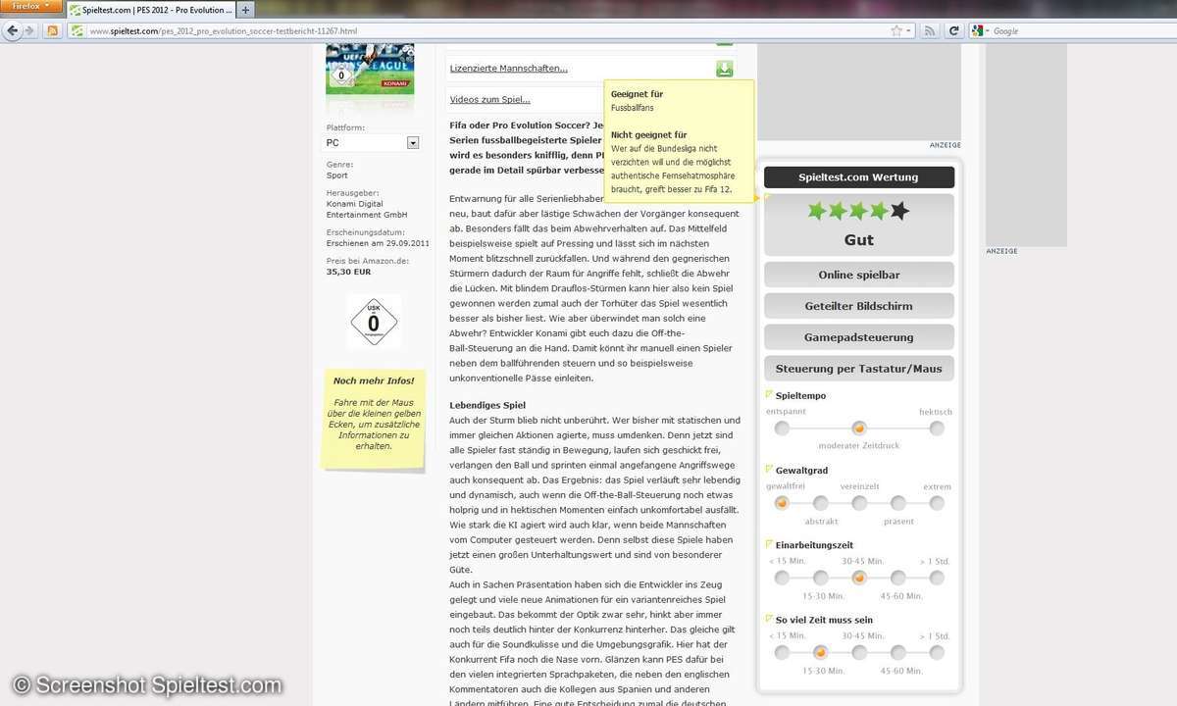Set Einarbeitungszeit to under 15 Min.

tap(782, 578)
